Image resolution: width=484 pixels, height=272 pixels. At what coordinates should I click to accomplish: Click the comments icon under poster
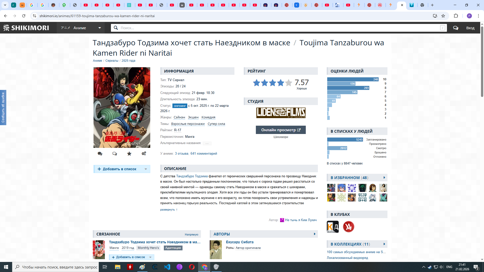click(x=114, y=154)
